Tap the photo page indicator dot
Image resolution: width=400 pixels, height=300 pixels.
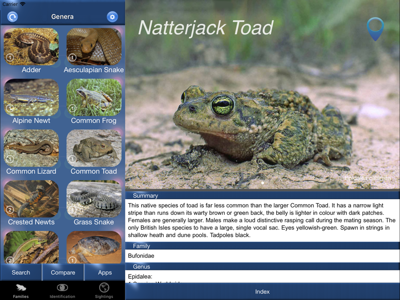coord(262,183)
